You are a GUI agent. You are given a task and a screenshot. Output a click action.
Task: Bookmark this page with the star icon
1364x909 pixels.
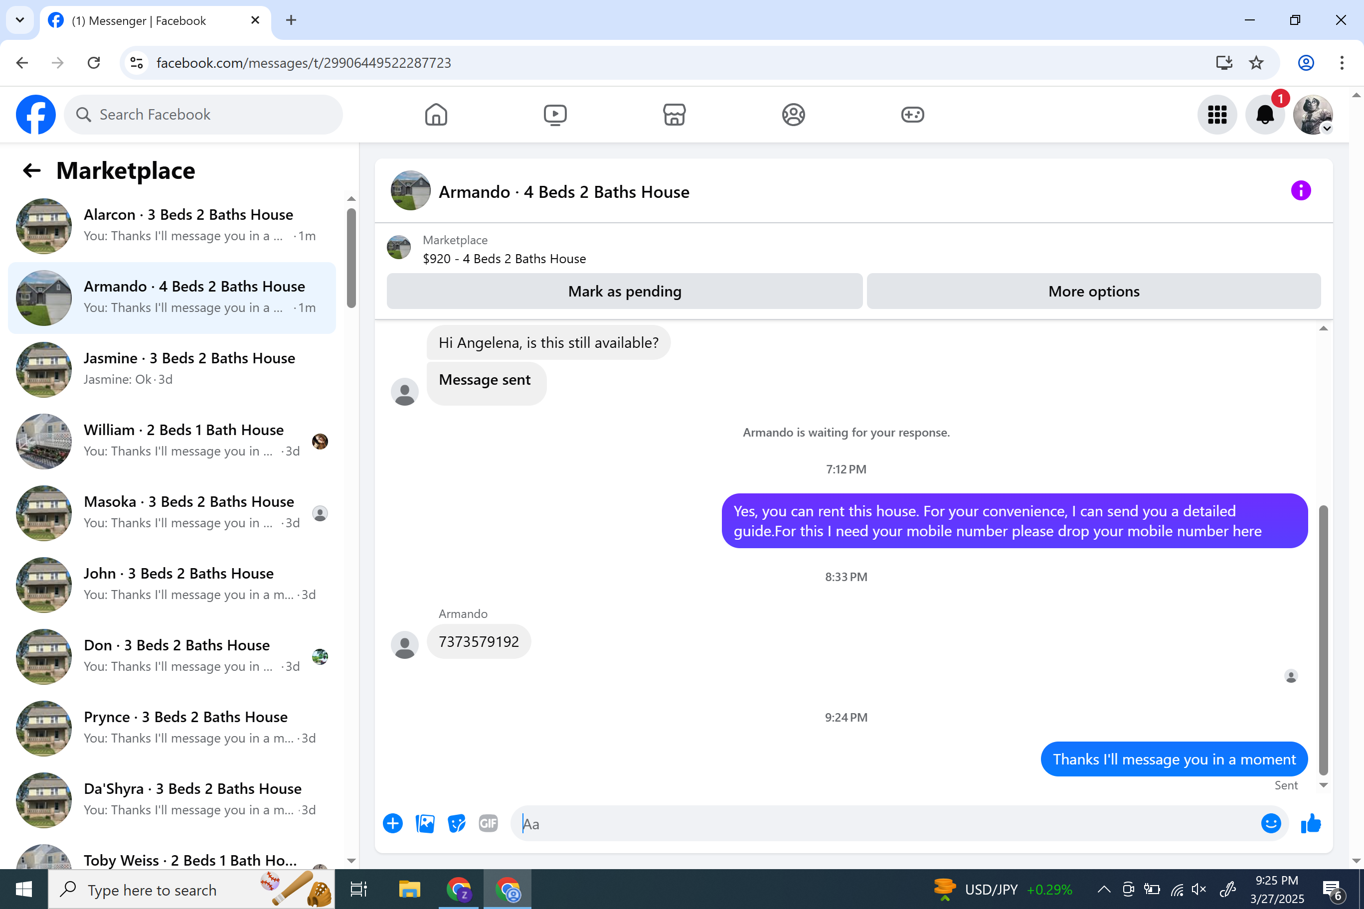1256,63
